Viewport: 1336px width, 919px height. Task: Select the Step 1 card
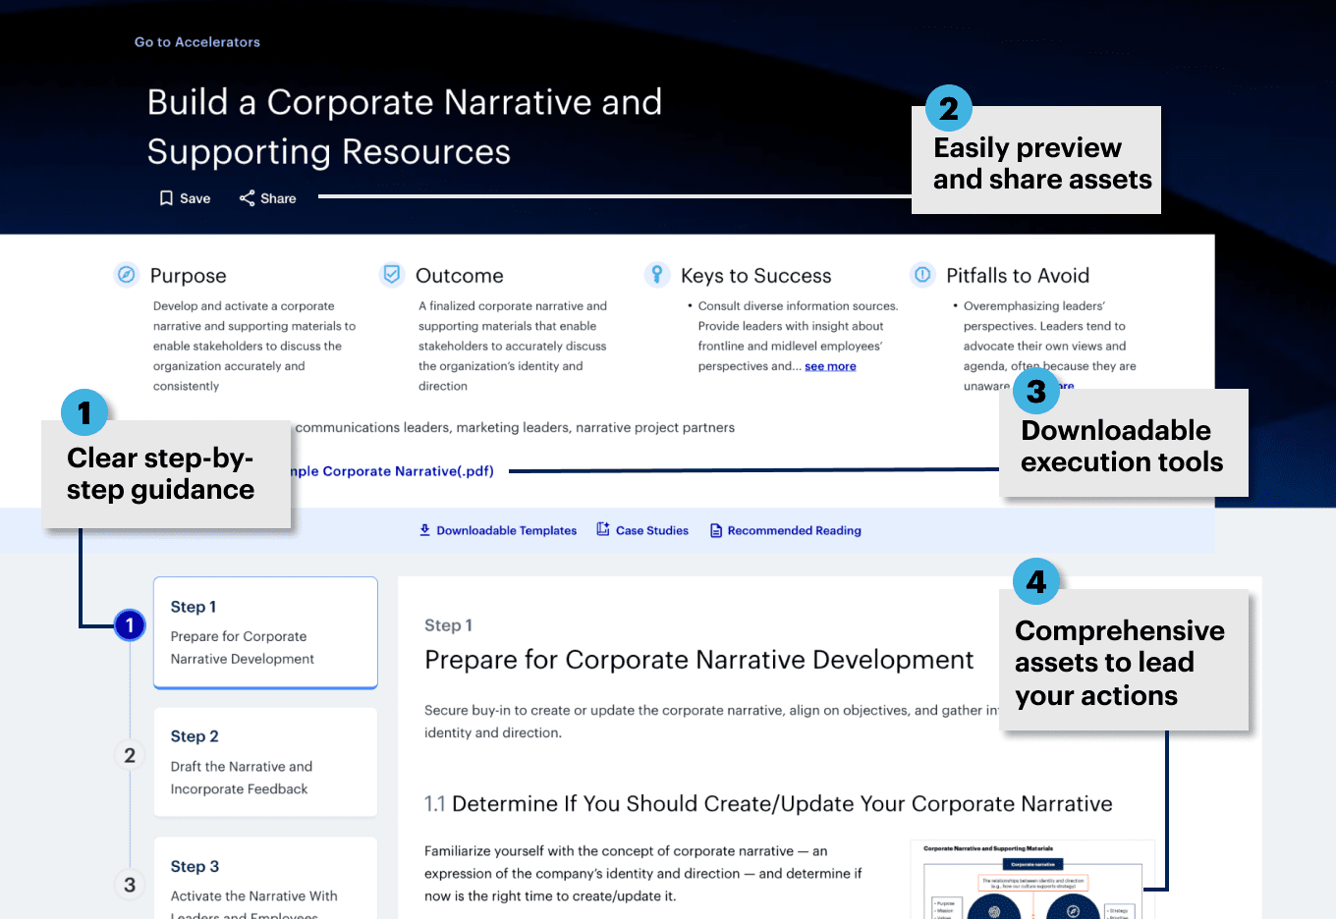pos(265,632)
